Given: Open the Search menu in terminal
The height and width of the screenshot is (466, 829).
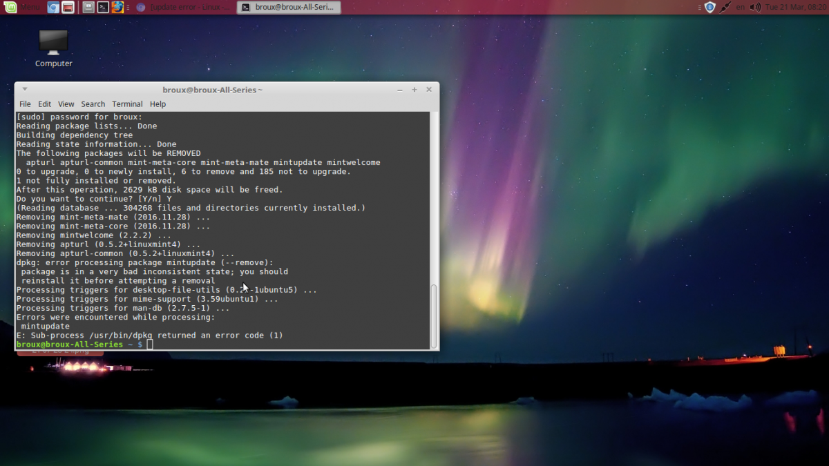Looking at the screenshot, I should point(93,104).
